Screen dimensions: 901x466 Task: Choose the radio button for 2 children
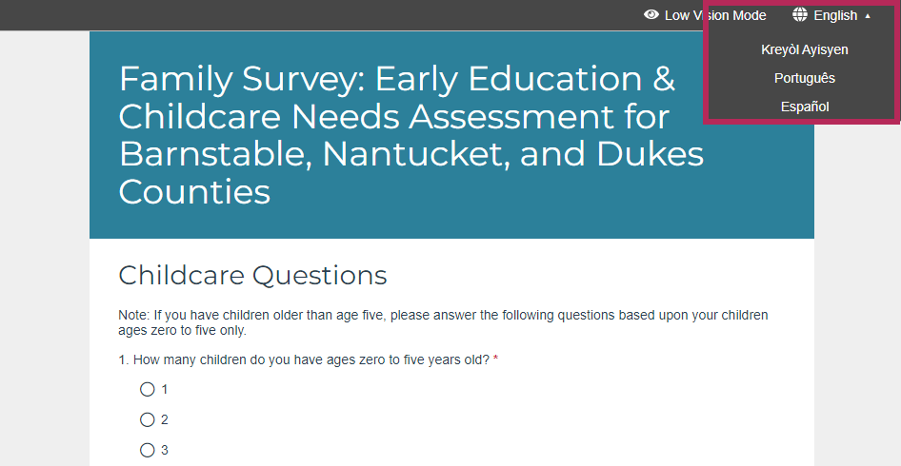[147, 419]
